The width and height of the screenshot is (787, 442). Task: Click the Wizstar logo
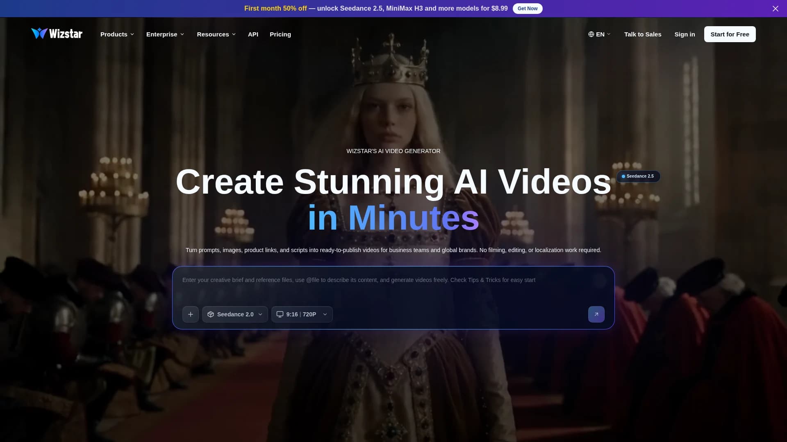click(x=57, y=34)
